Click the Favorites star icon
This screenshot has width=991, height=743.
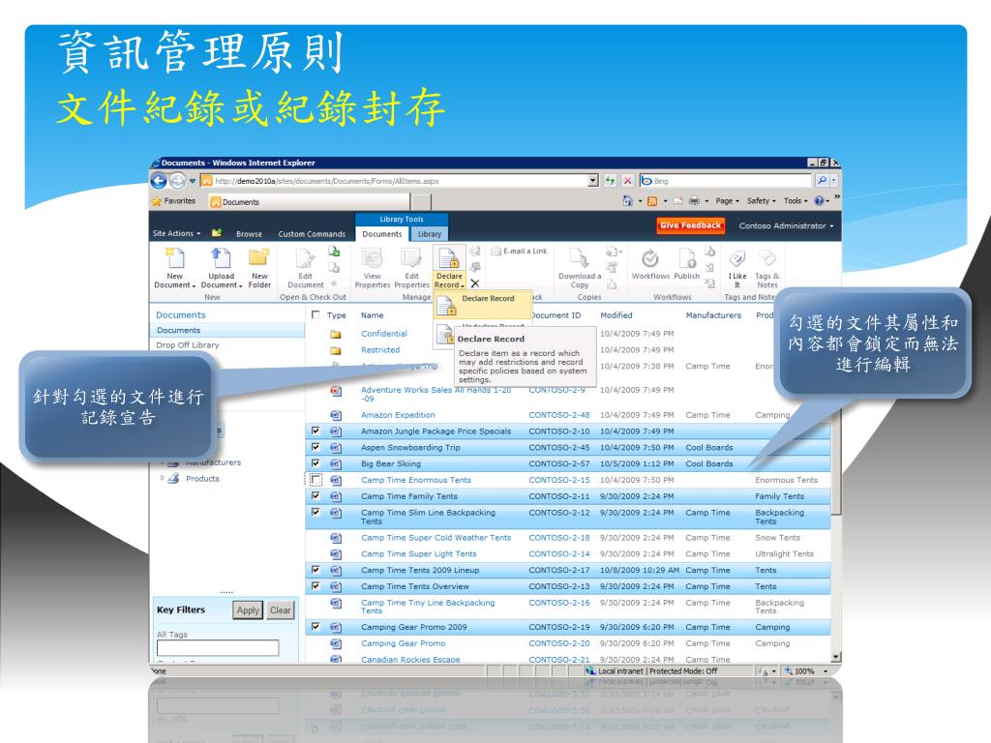coord(157,201)
